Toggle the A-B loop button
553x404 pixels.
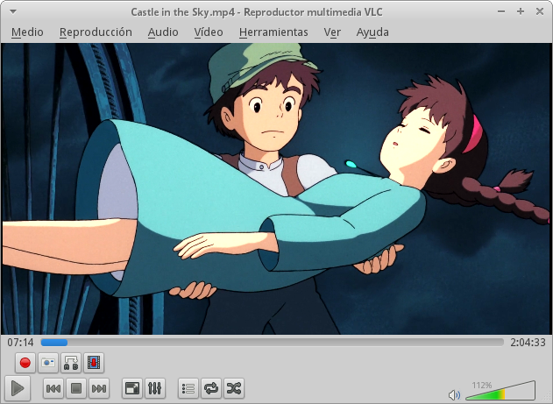point(71,363)
